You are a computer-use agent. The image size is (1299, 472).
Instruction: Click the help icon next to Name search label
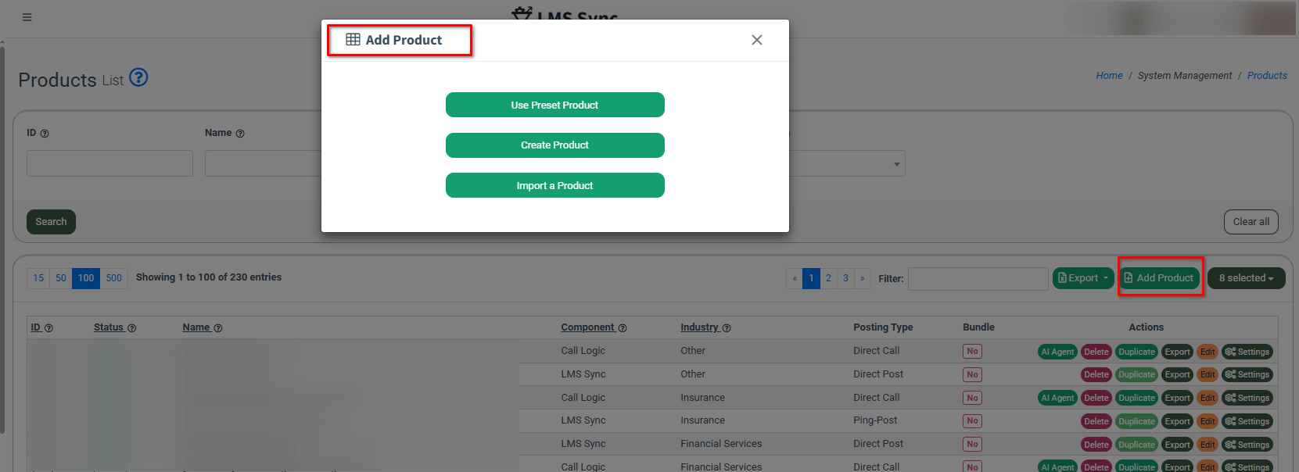click(x=240, y=134)
